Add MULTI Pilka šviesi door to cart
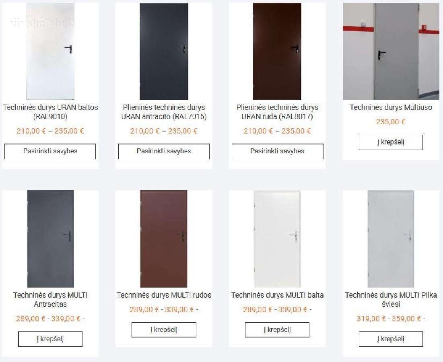The width and height of the screenshot is (443, 362). click(391, 339)
